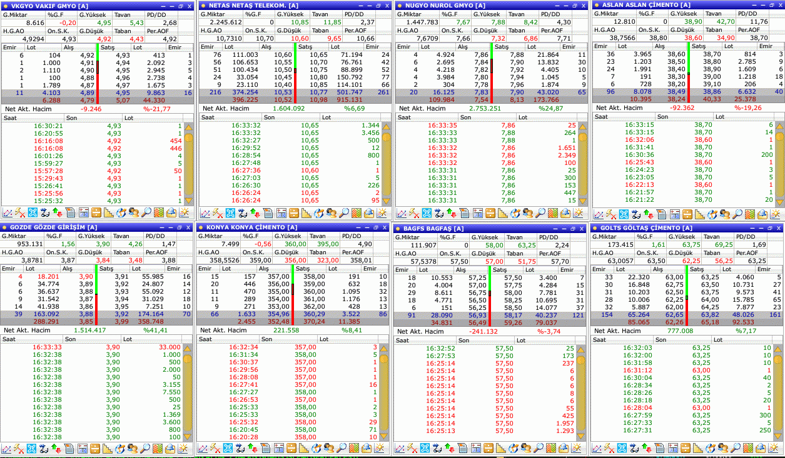Screen dimensions: 785x458
Task: Click orange divide icon in NETAS toolbar
Action: tap(293, 213)
